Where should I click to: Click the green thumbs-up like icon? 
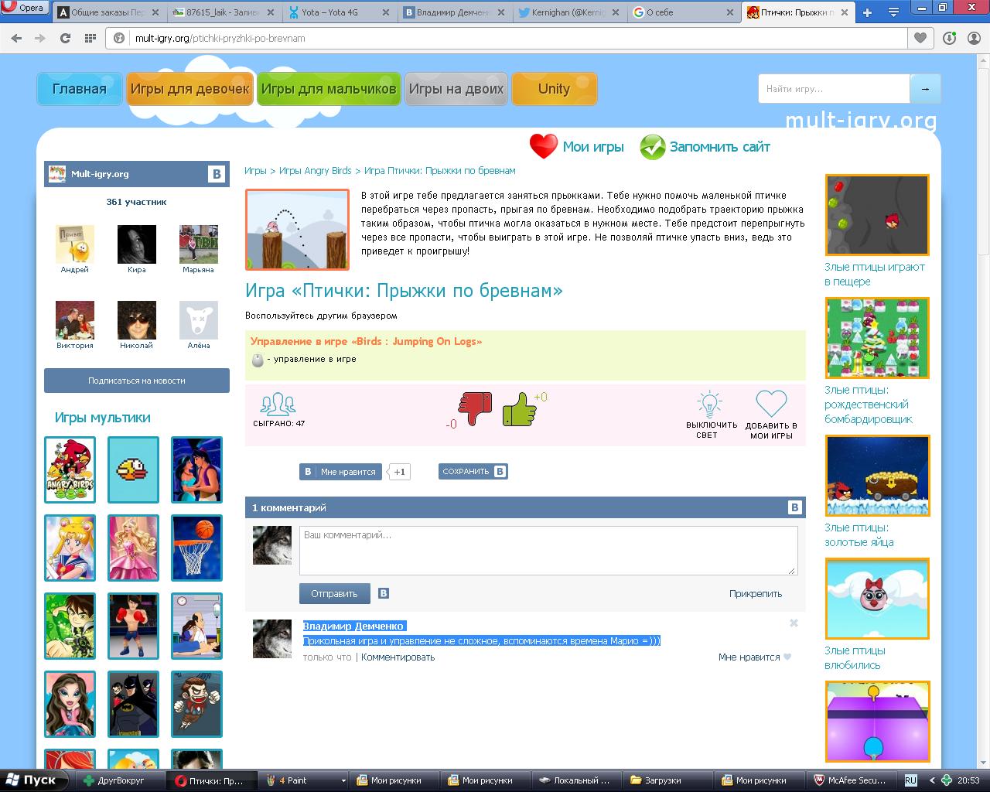(519, 409)
